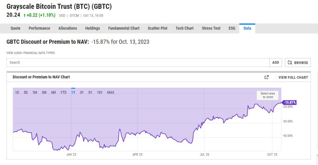318x165 pixels.
Task: Set chart range to 3M
Action: pyautogui.click(x=44, y=93)
